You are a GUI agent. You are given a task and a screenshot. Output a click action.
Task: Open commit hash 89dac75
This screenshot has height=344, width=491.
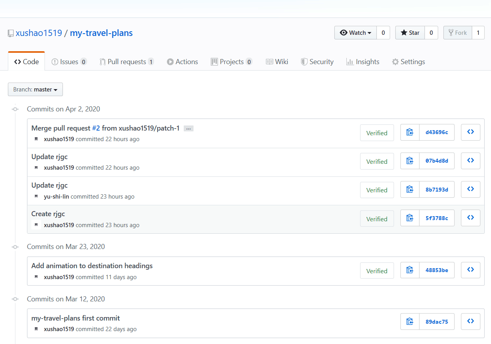(x=437, y=322)
